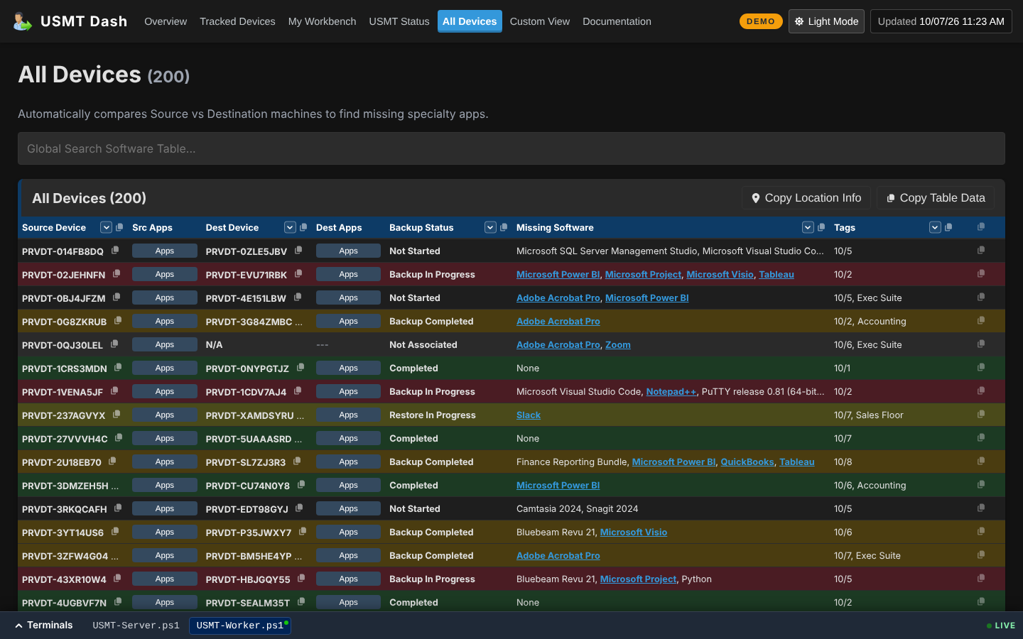Click copy icon in Source Device column header
The height and width of the screenshot is (639, 1023).
(119, 227)
